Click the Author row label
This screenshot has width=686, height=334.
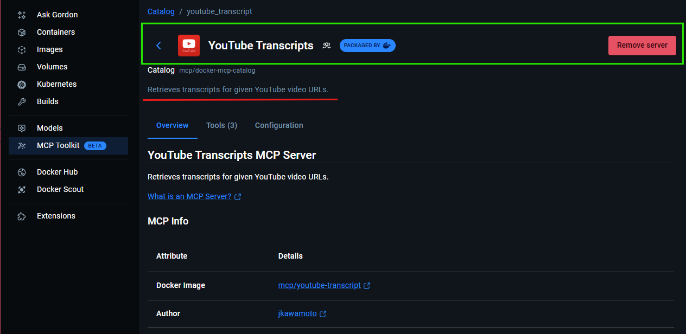point(168,313)
